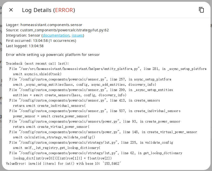Click the copy log entry icon
This screenshot has width=212, height=171.
[x=201, y=10]
